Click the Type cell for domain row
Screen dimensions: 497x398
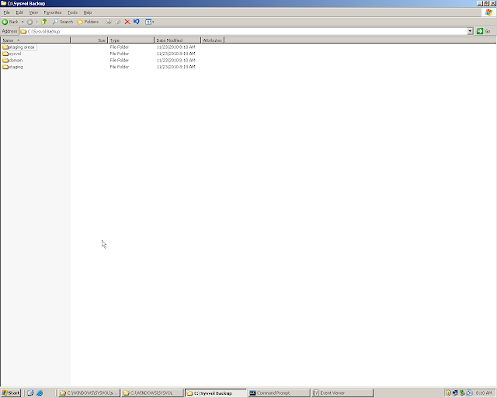point(120,61)
